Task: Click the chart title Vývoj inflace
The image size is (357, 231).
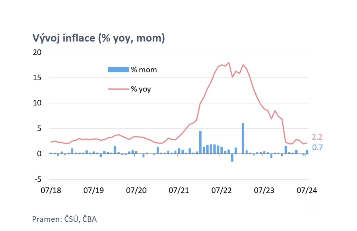Action: (99, 38)
